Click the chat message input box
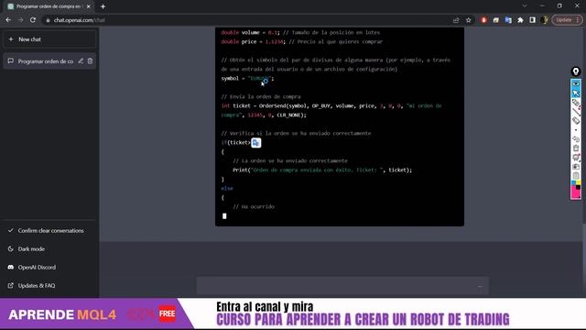This screenshot has height=330, width=586. click(x=342, y=286)
